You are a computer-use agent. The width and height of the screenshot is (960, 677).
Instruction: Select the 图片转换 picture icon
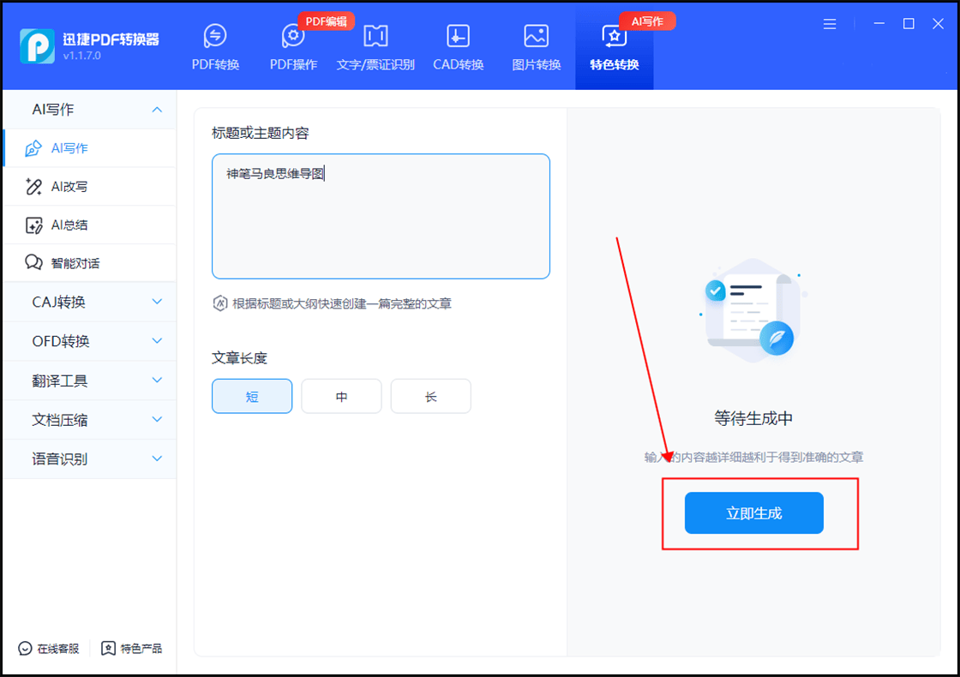coord(537,36)
